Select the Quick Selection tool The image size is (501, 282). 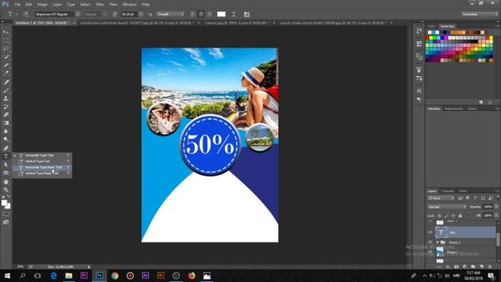pos(5,57)
